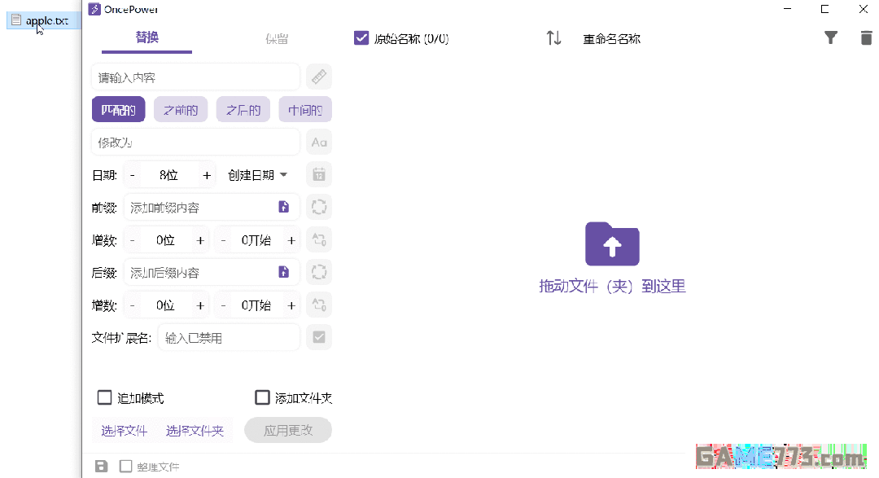879x478 pixels.
Task: Click the save icon at the bottom left
Action: click(100, 465)
